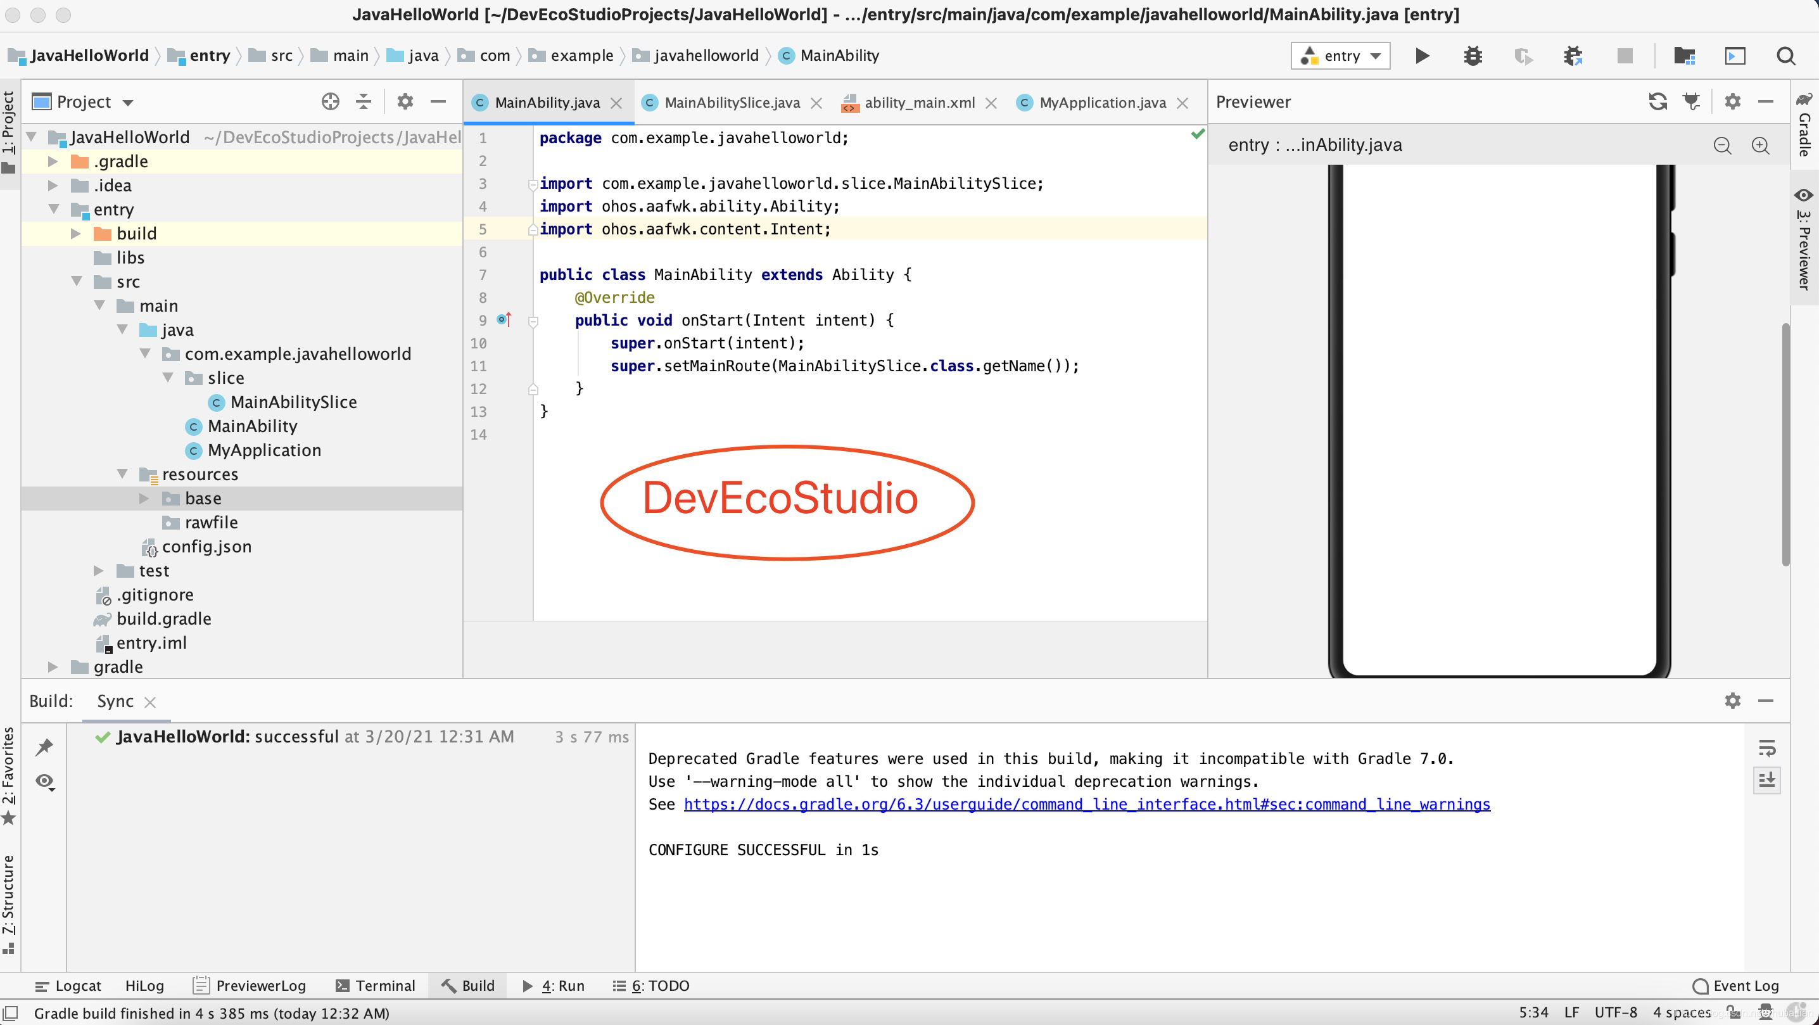Toggle the 1: Project side tool window

[8, 134]
